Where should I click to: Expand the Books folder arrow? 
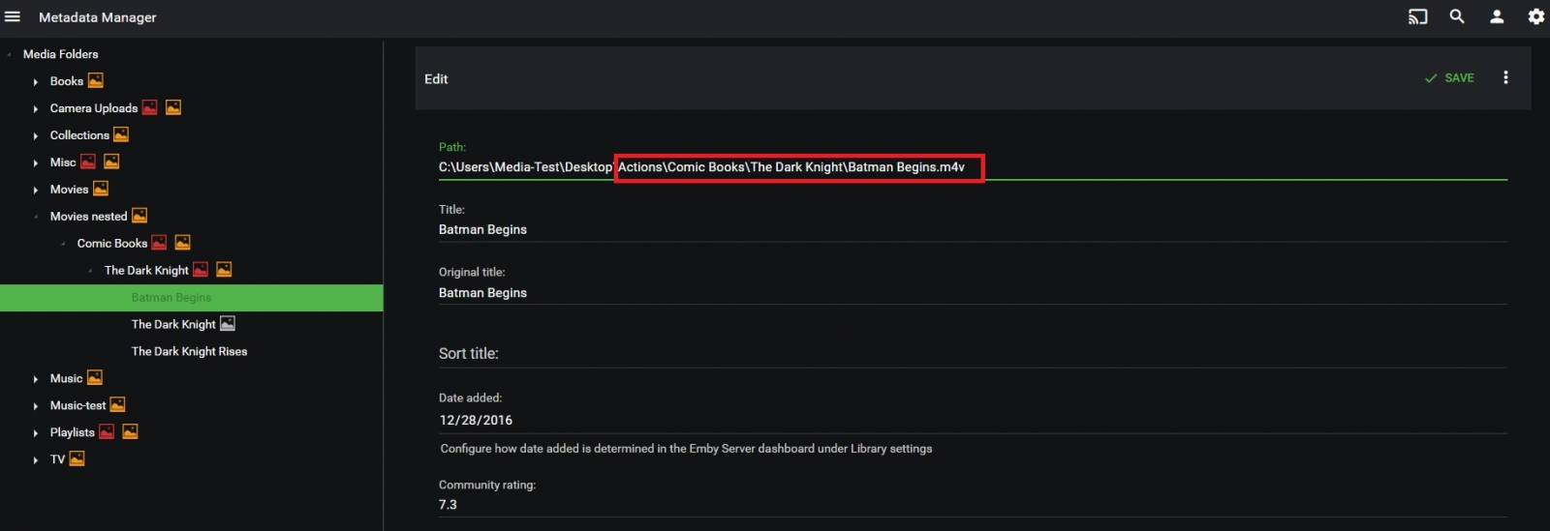pyautogui.click(x=36, y=81)
